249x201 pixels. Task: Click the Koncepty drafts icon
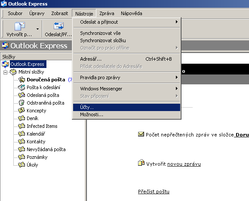22,111
